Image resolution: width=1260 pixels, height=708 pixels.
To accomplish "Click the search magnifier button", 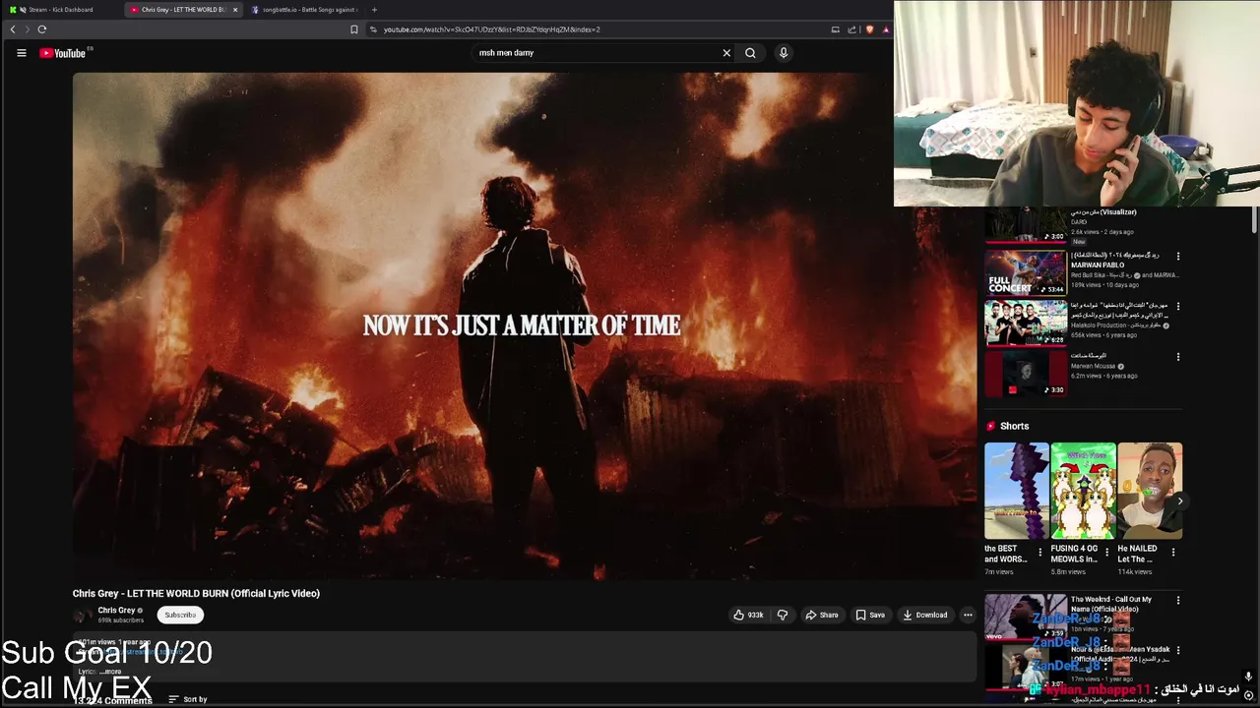I will tap(750, 53).
